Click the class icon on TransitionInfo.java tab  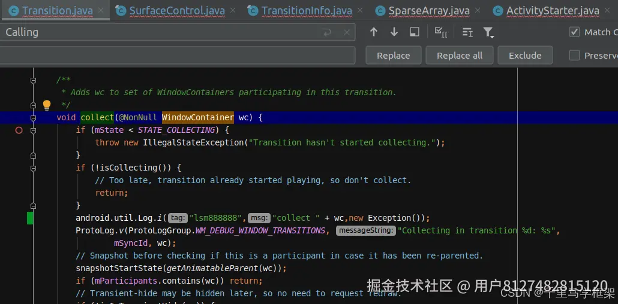click(253, 11)
